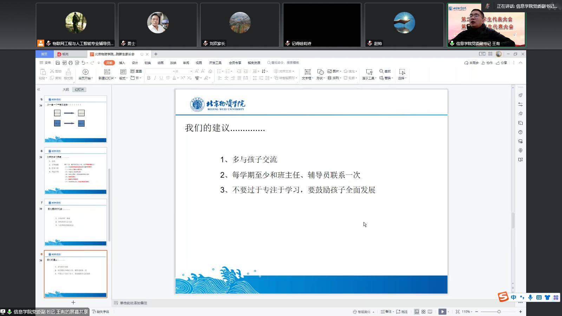
Task: Expand the Shapes (形状) dropdown
Action: (x=320, y=78)
